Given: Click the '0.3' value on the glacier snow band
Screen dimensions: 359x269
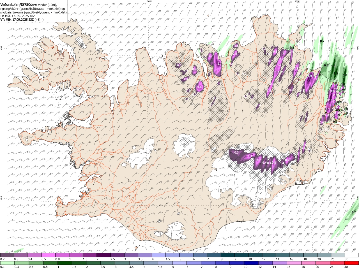Looking at the screenshot, I should tap(236, 152).
